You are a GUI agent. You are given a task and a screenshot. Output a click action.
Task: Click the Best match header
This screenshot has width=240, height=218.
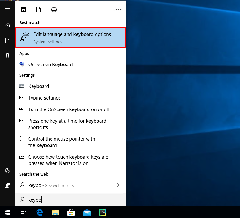30,22
